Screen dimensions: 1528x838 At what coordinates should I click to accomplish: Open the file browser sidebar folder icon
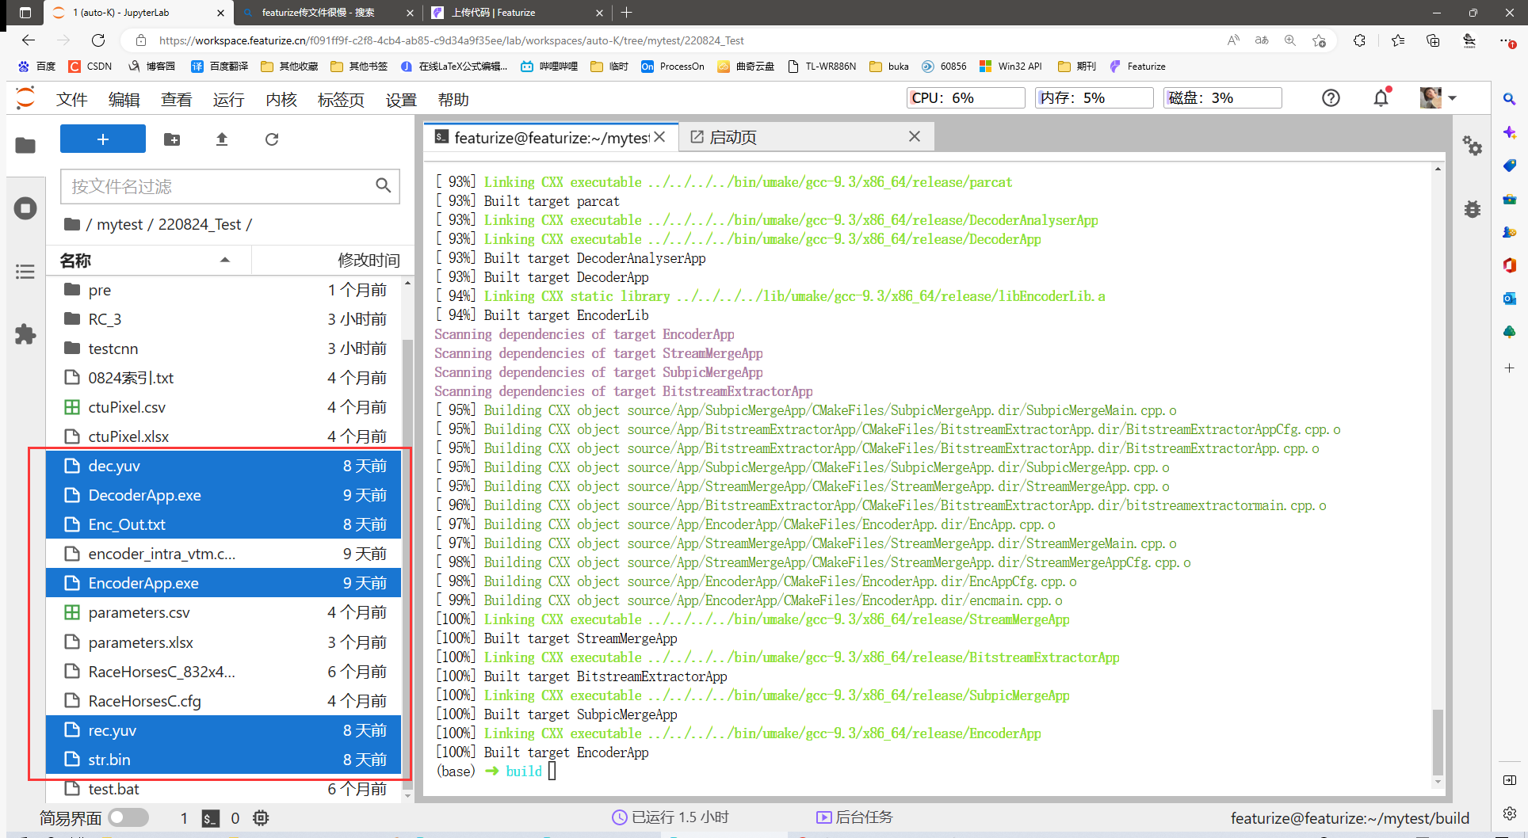25,146
